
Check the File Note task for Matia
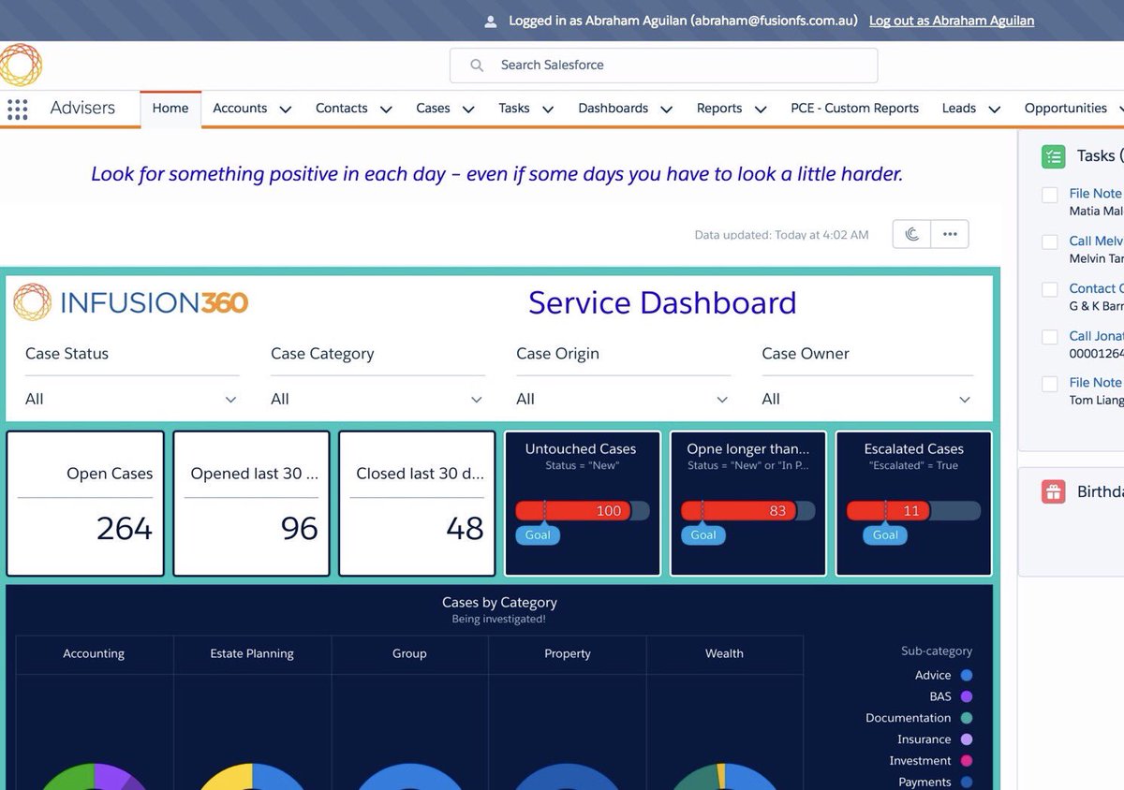click(1049, 195)
